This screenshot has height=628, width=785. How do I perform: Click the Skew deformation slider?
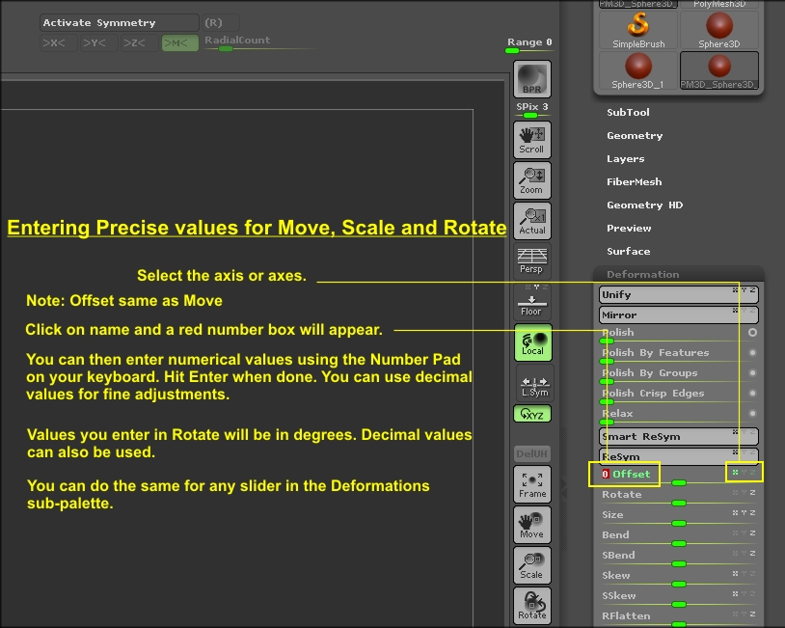[678, 578]
